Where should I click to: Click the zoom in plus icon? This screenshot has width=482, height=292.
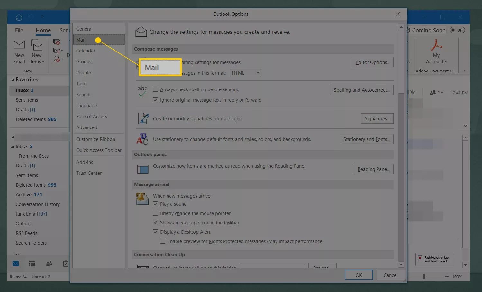click(447, 277)
